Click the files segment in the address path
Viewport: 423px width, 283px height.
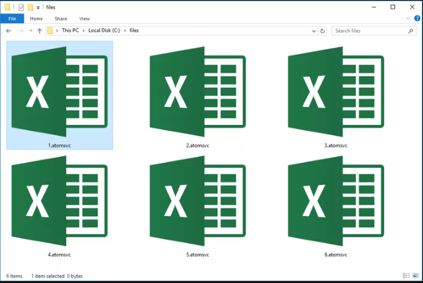pyautogui.click(x=134, y=30)
